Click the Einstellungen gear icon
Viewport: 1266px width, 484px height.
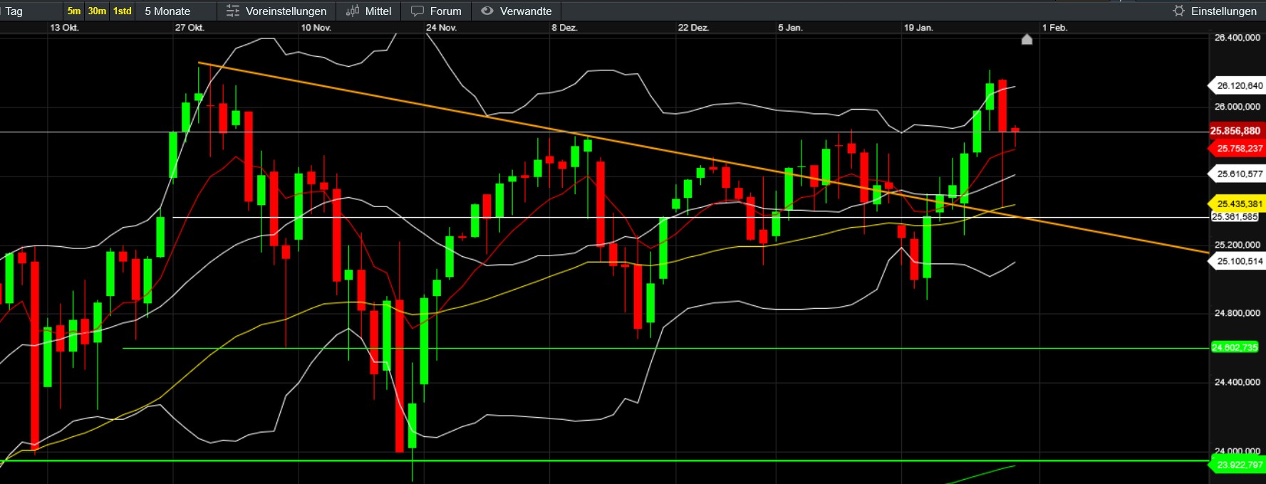coord(1178,11)
